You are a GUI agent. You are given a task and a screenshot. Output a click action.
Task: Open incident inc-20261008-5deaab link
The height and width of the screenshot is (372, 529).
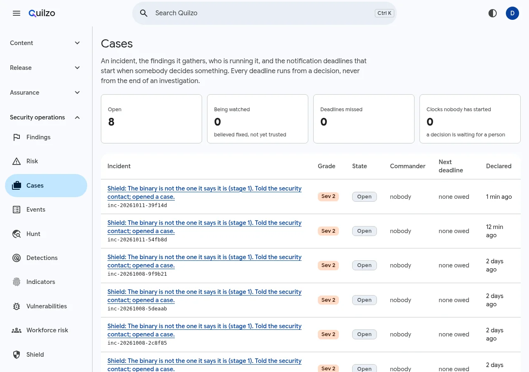coord(205,296)
